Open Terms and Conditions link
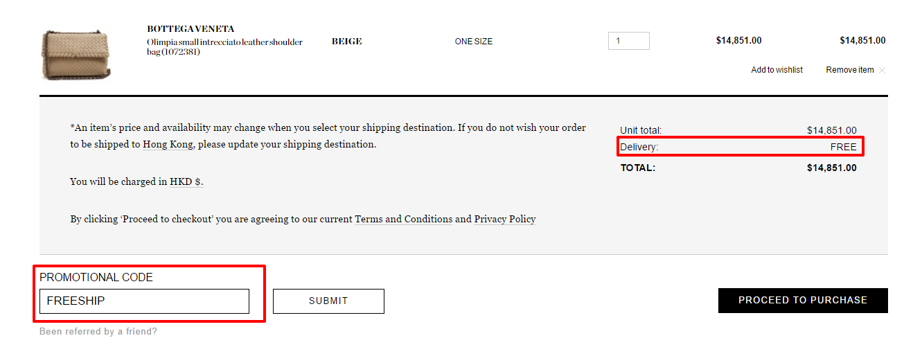The image size is (922, 347). pos(404,220)
